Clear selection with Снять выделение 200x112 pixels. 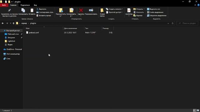155,12
